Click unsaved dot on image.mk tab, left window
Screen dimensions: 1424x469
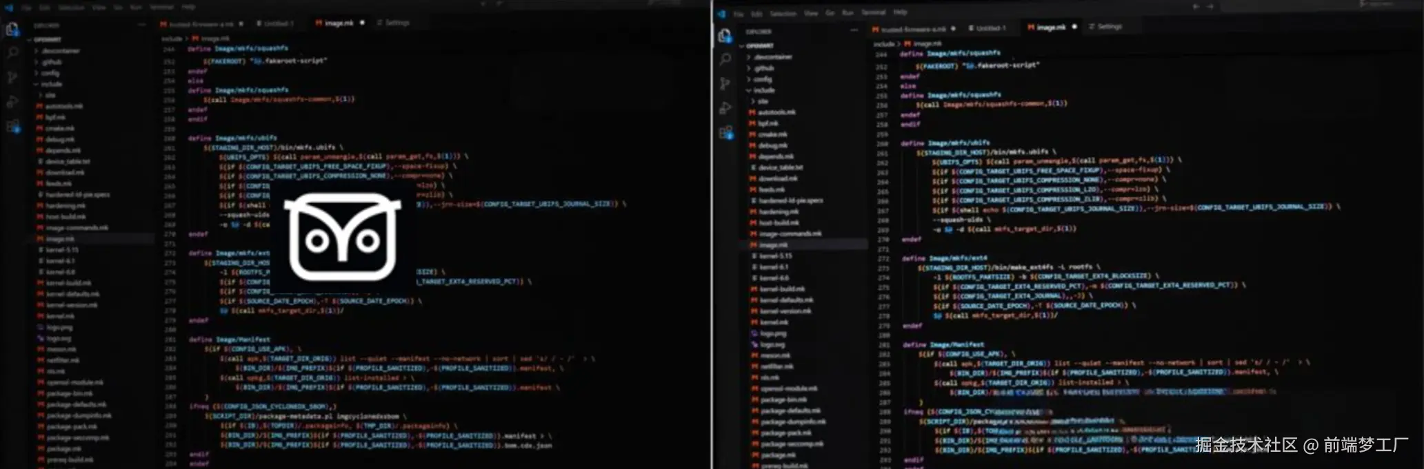pyautogui.click(x=362, y=23)
